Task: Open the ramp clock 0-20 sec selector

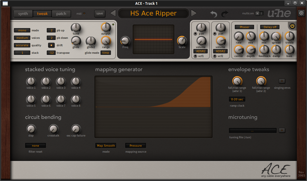Action: 237,99
